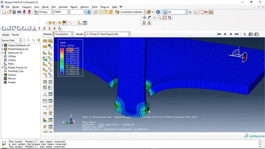Open the Plug-ins menu
Image resolution: width=265 pixels, height=149 pixels.
click(x=105, y=7)
